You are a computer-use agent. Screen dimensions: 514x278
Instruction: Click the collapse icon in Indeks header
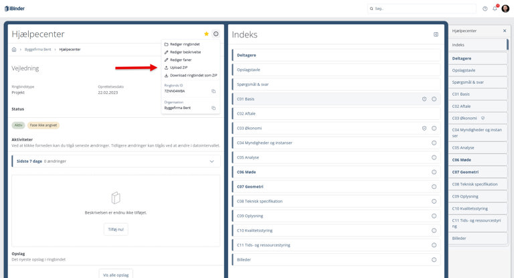coord(436,34)
